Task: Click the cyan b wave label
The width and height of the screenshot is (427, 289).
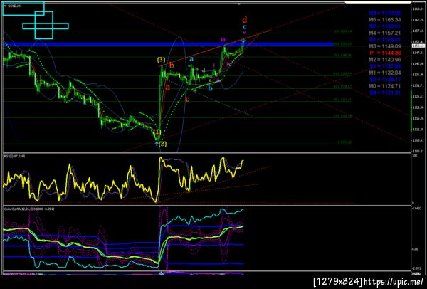Action: (210, 88)
